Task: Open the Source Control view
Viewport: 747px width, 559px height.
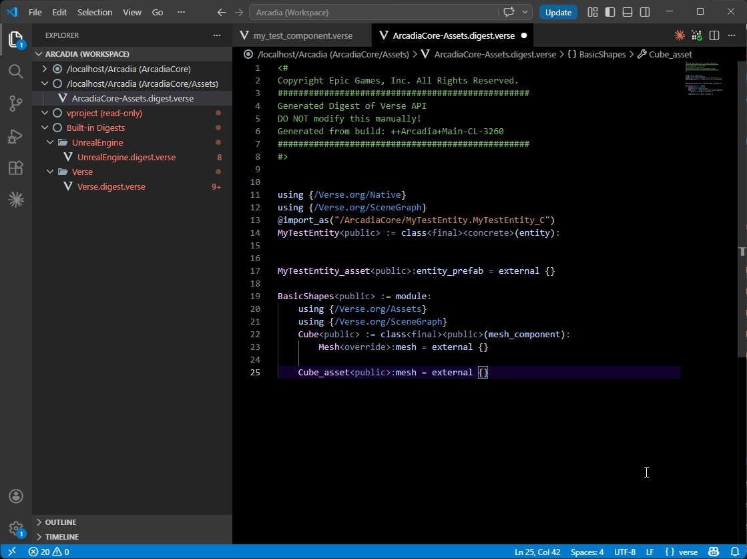Action: click(16, 104)
